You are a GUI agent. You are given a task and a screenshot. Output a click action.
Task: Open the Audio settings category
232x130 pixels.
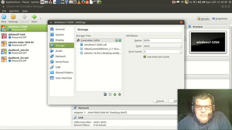click(x=62, y=51)
